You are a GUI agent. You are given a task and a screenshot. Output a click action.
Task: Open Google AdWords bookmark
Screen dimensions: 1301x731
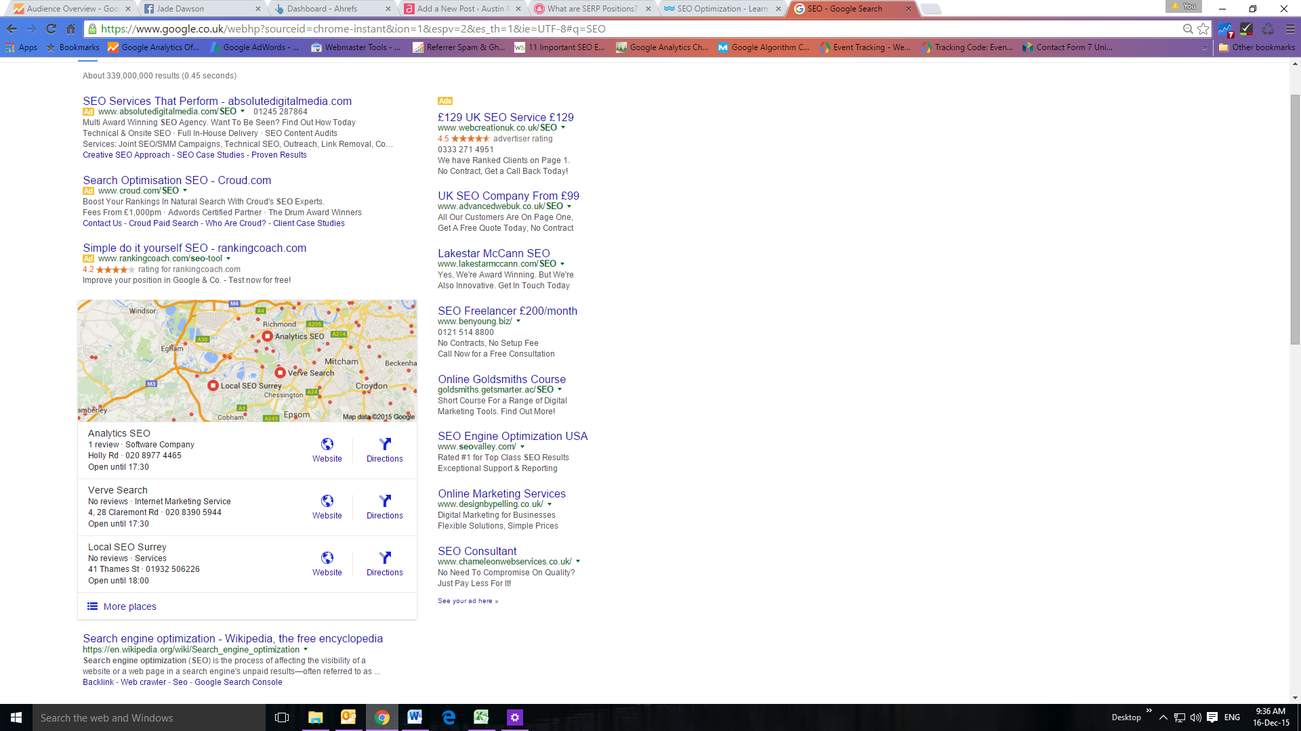coord(254,47)
